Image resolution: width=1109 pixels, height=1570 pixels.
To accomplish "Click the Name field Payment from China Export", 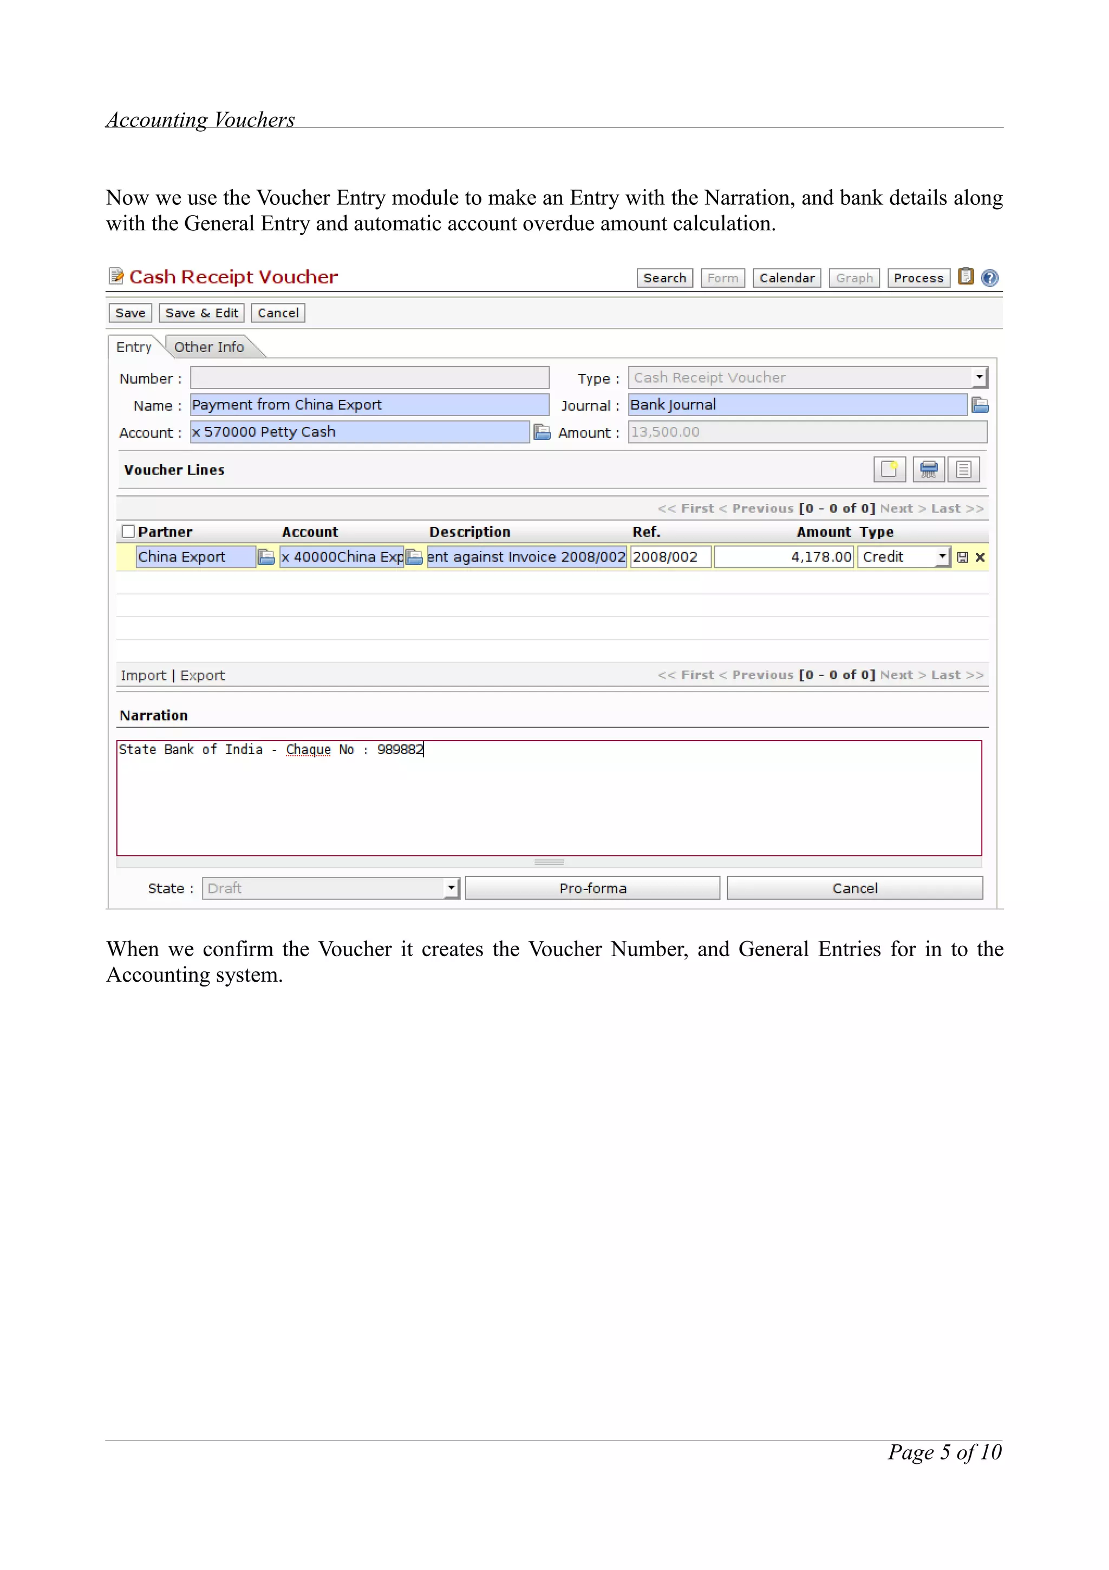I will (x=370, y=405).
